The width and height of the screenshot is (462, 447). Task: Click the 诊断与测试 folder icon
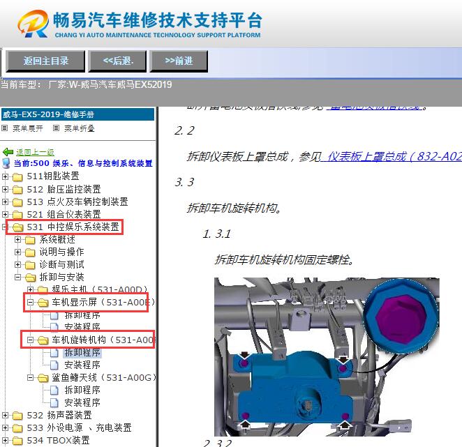coord(30,265)
